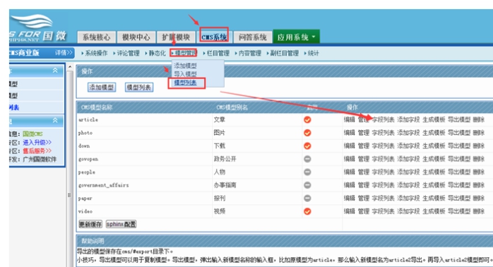The image size is (493, 267).
Task: Choose 添加模型 from the dropdown menu
Action: click(x=185, y=66)
